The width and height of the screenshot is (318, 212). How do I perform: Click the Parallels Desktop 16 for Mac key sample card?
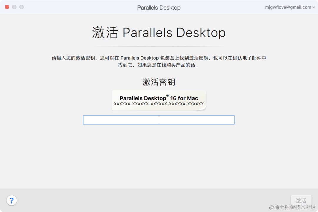[x=159, y=100]
